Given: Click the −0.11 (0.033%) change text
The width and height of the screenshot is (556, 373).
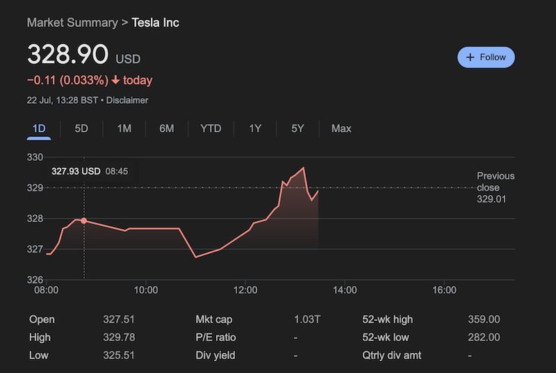Looking at the screenshot, I should point(67,80).
